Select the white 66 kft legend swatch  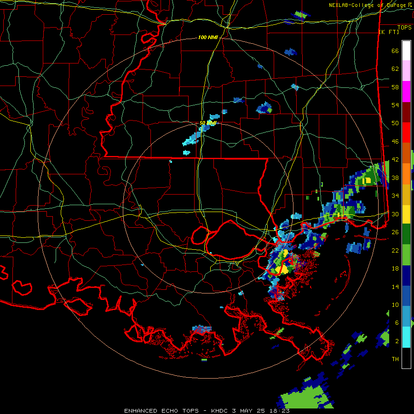point(406,51)
